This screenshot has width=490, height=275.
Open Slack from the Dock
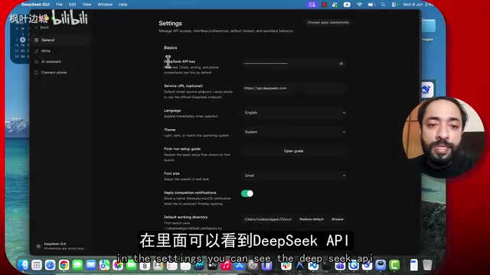(x=286, y=265)
